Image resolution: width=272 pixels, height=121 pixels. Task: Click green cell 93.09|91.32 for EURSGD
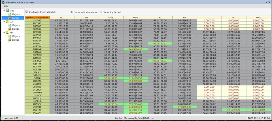click(x=160, y=43)
